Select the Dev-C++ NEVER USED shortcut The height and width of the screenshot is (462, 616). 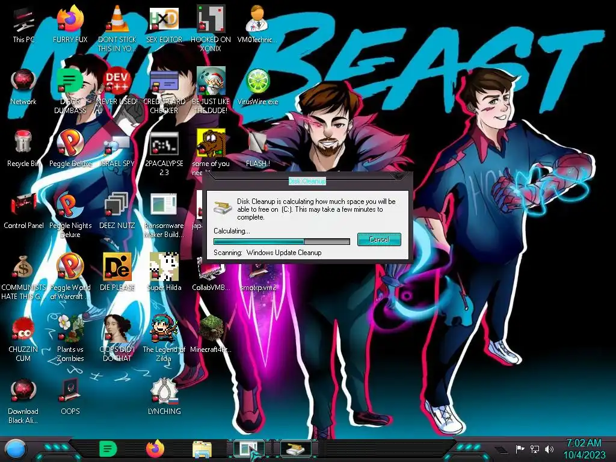pyautogui.click(x=117, y=82)
